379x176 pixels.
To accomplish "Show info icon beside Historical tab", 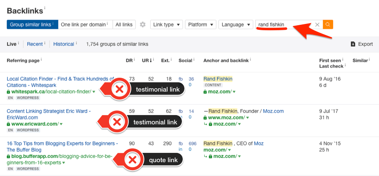I will pos(76,43).
